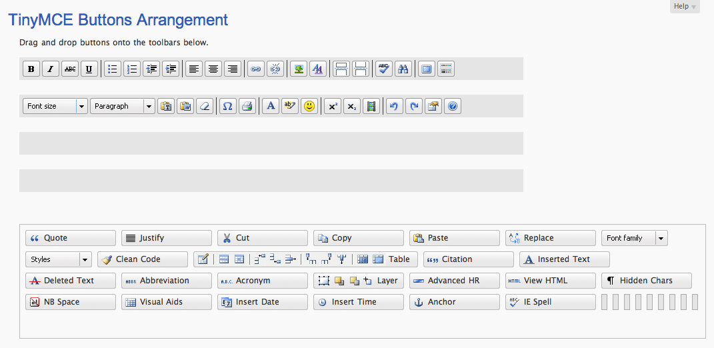Click the Citation button
Screen dimensions: 714x348
pos(469,259)
